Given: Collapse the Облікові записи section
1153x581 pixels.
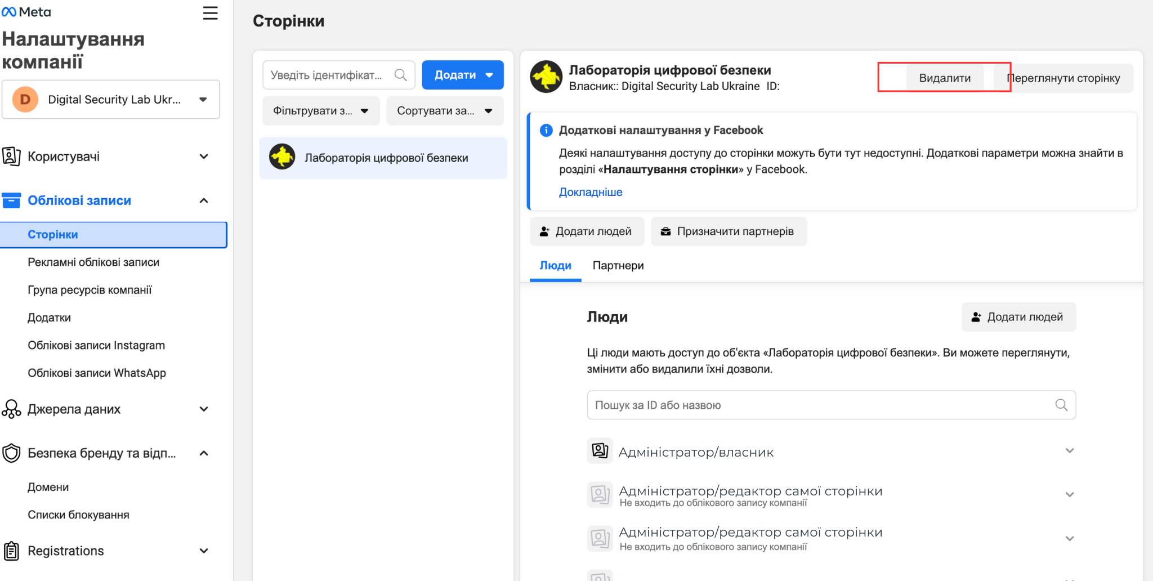Looking at the screenshot, I should click(x=204, y=200).
